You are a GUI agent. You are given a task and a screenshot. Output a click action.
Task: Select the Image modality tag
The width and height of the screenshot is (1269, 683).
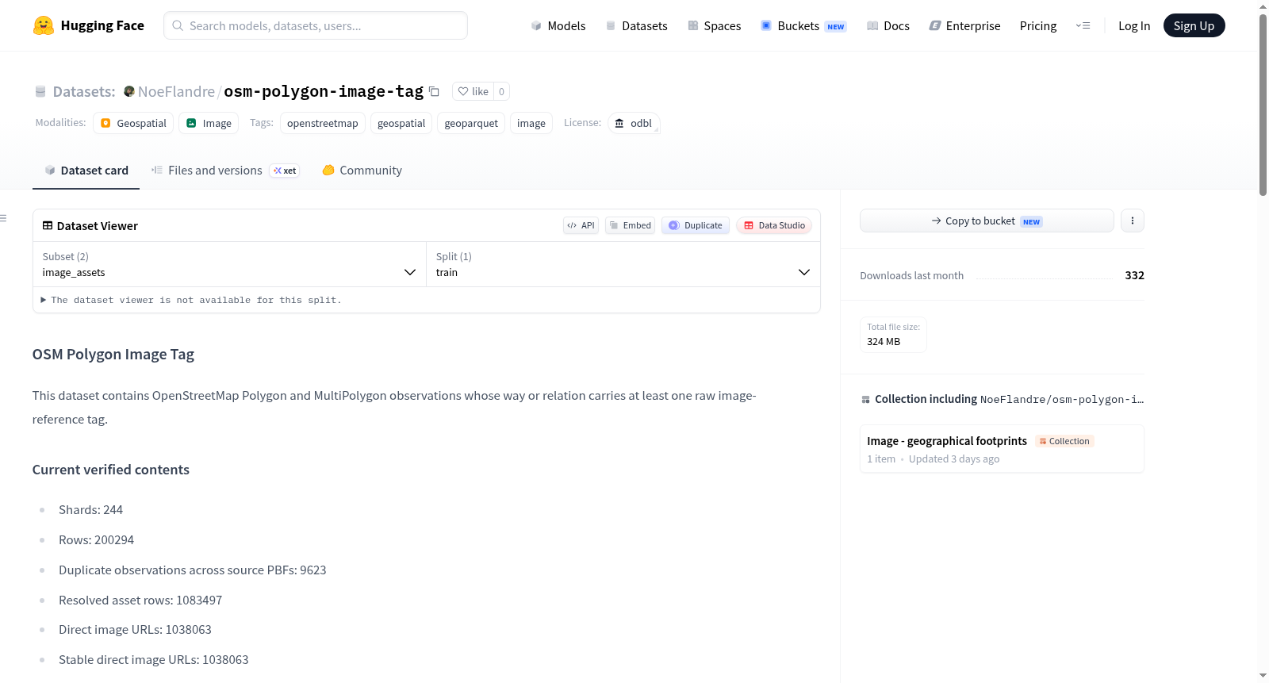coord(209,123)
